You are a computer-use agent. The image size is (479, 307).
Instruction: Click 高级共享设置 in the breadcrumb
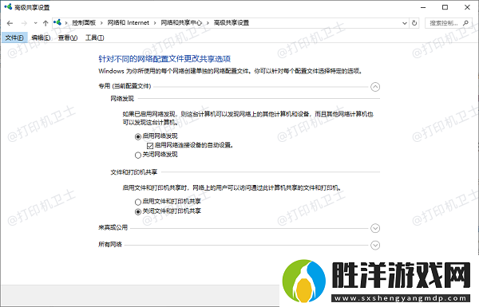(232, 23)
